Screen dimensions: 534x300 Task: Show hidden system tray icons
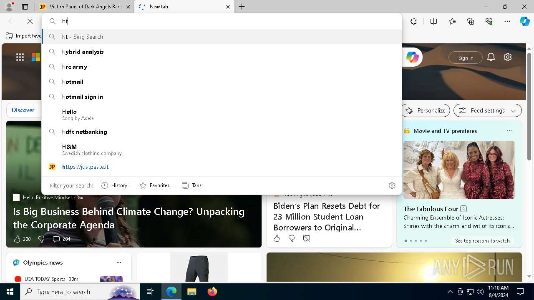coord(450,292)
